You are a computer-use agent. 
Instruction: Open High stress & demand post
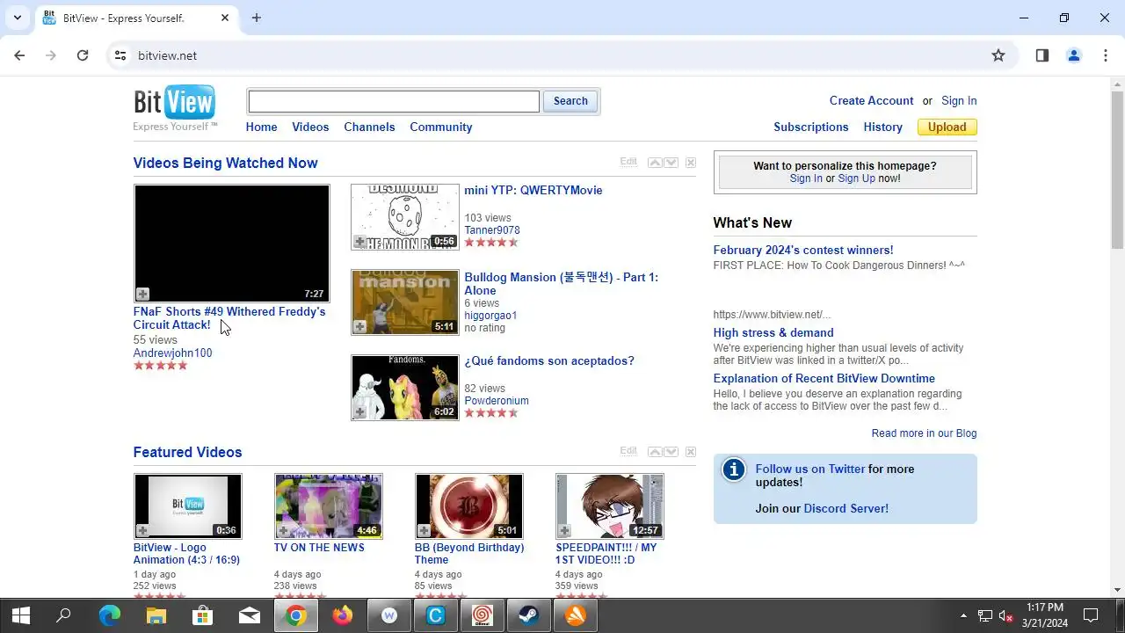773,333
